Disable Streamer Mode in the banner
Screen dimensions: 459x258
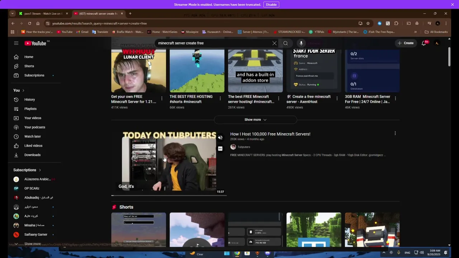pyautogui.click(x=271, y=5)
